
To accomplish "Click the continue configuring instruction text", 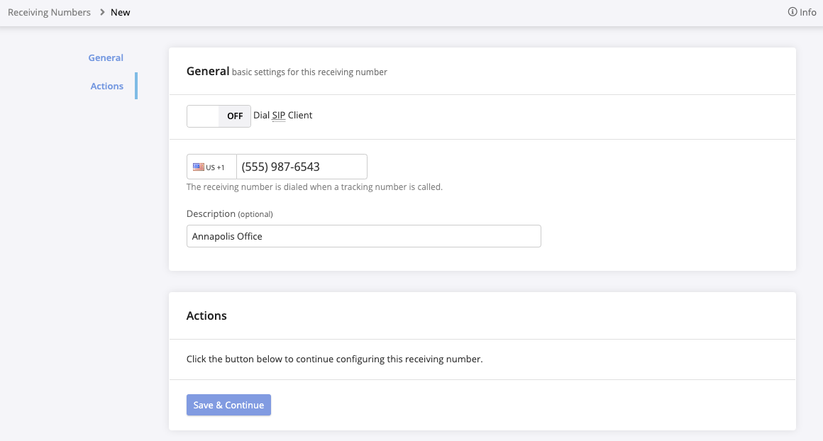I will pos(334,359).
